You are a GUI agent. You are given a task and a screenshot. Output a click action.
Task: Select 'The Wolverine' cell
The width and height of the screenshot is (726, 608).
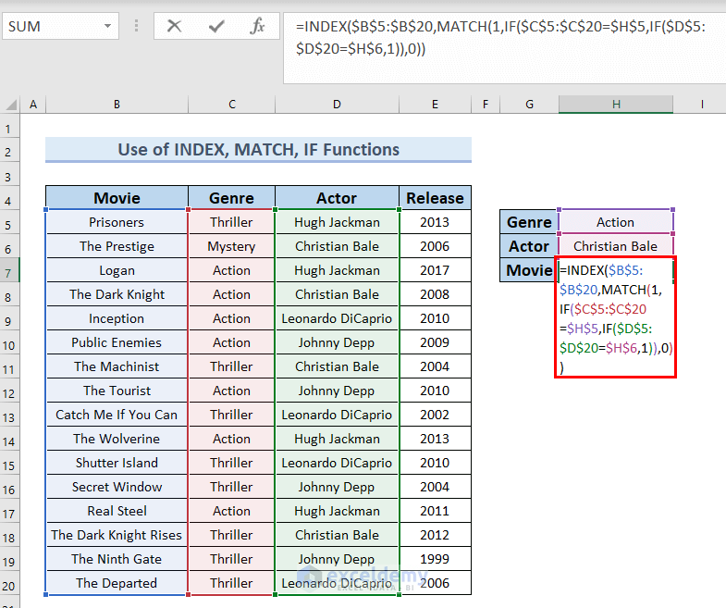click(117, 439)
